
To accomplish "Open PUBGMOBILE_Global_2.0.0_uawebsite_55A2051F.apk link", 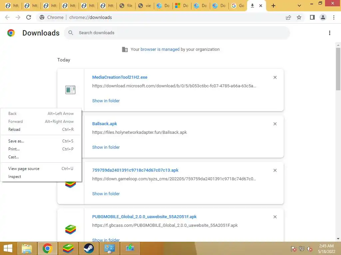I will click(x=145, y=216).
